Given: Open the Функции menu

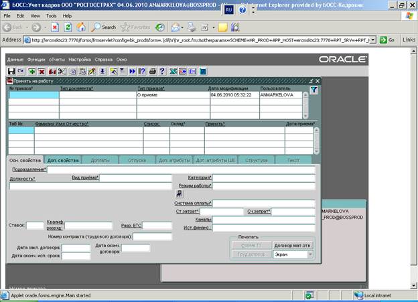Looking at the screenshot, I should pos(36,60).
